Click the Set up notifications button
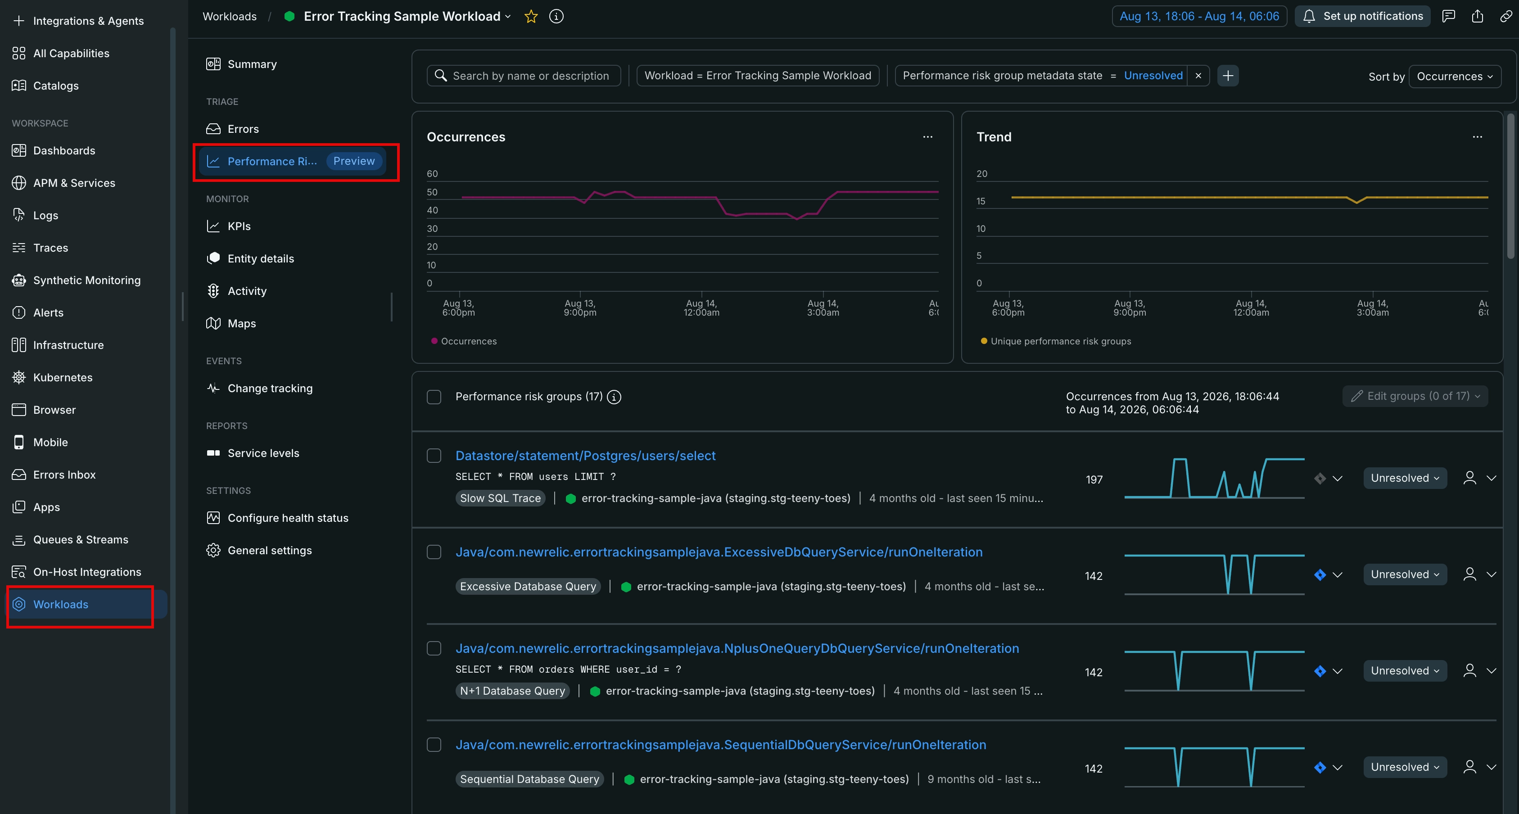This screenshot has height=814, width=1519. point(1362,17)
